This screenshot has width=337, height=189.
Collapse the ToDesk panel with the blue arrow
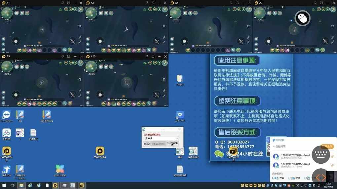268,140
